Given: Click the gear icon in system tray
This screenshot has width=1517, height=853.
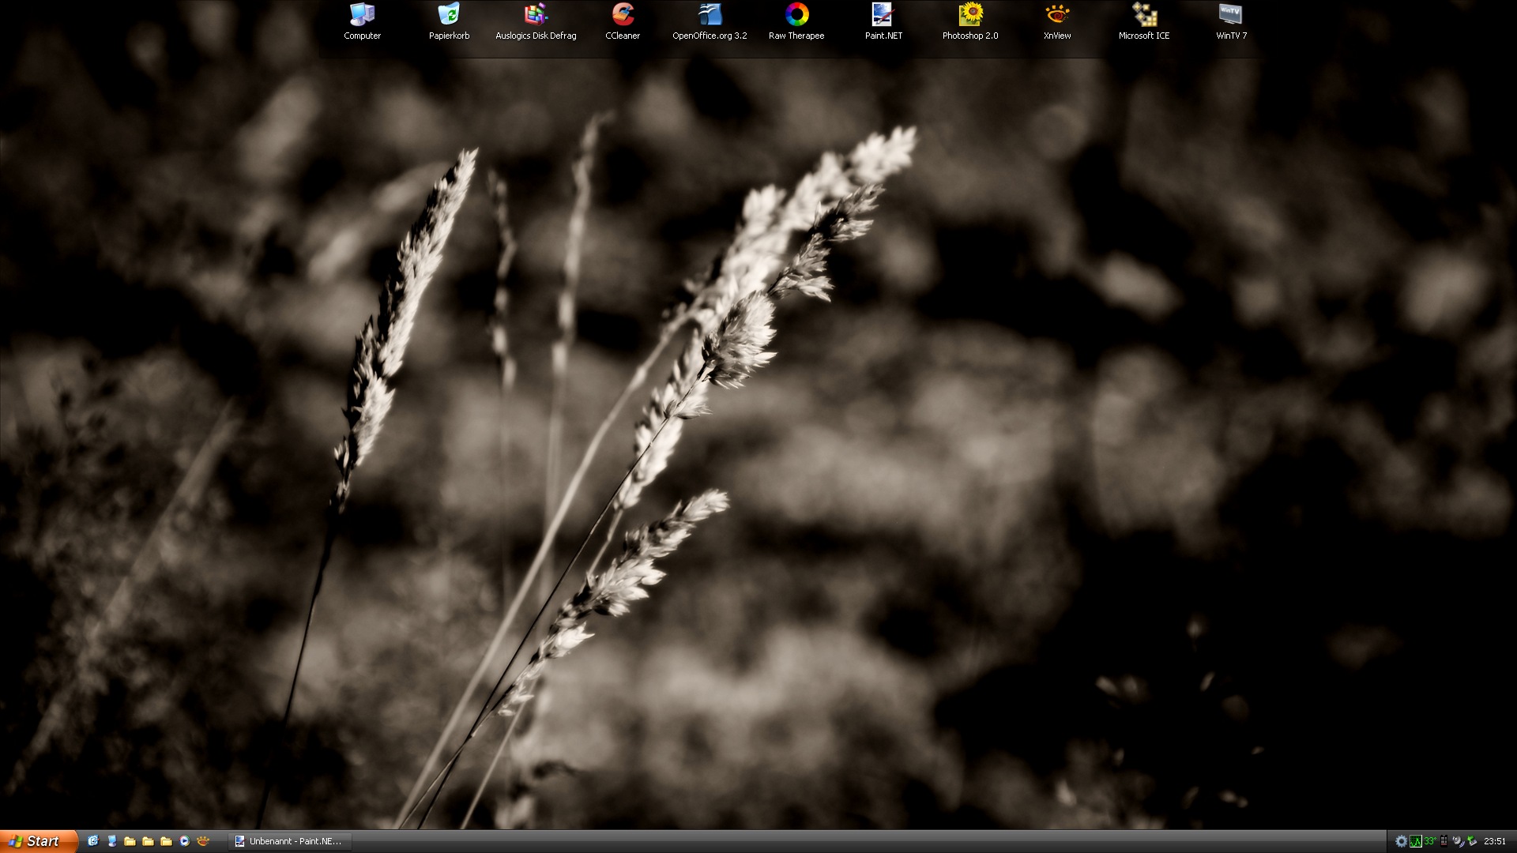Looking at the screenshot, I should click(1401, 841).
